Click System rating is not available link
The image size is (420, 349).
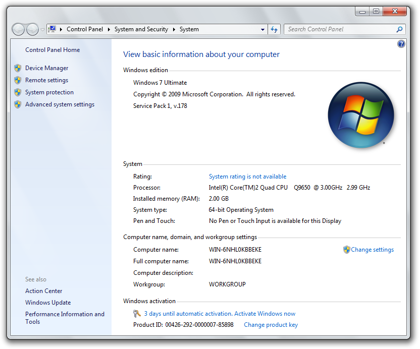247,177
